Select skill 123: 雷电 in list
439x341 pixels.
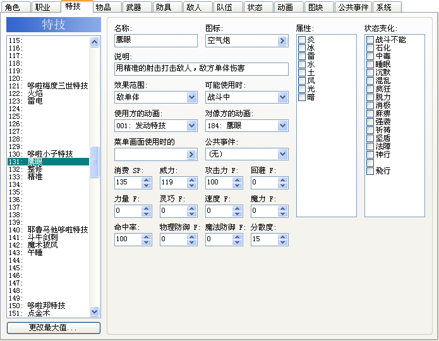coord(48,101)
